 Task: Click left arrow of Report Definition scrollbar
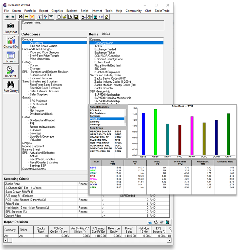click(x=6, y=240)
